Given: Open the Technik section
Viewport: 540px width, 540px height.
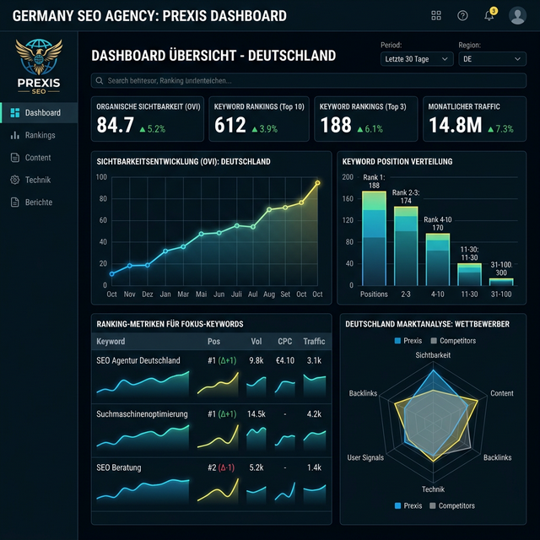Looking at the screenshot, I should coord(39,180).
